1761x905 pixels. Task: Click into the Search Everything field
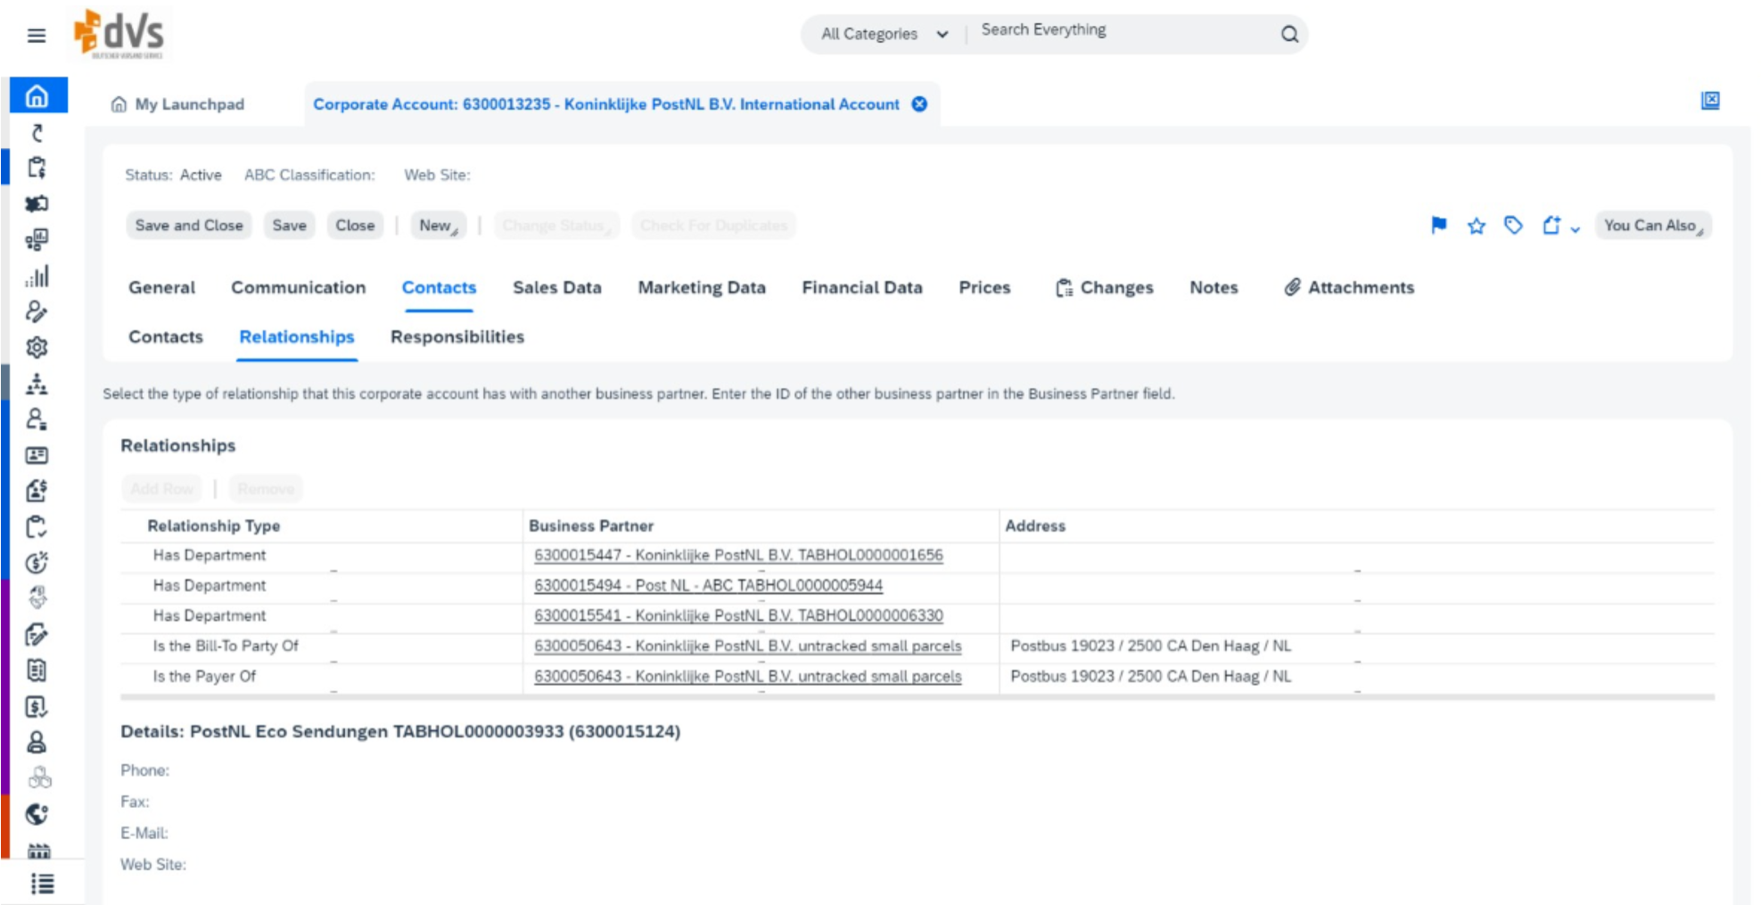pos(1123,30)
